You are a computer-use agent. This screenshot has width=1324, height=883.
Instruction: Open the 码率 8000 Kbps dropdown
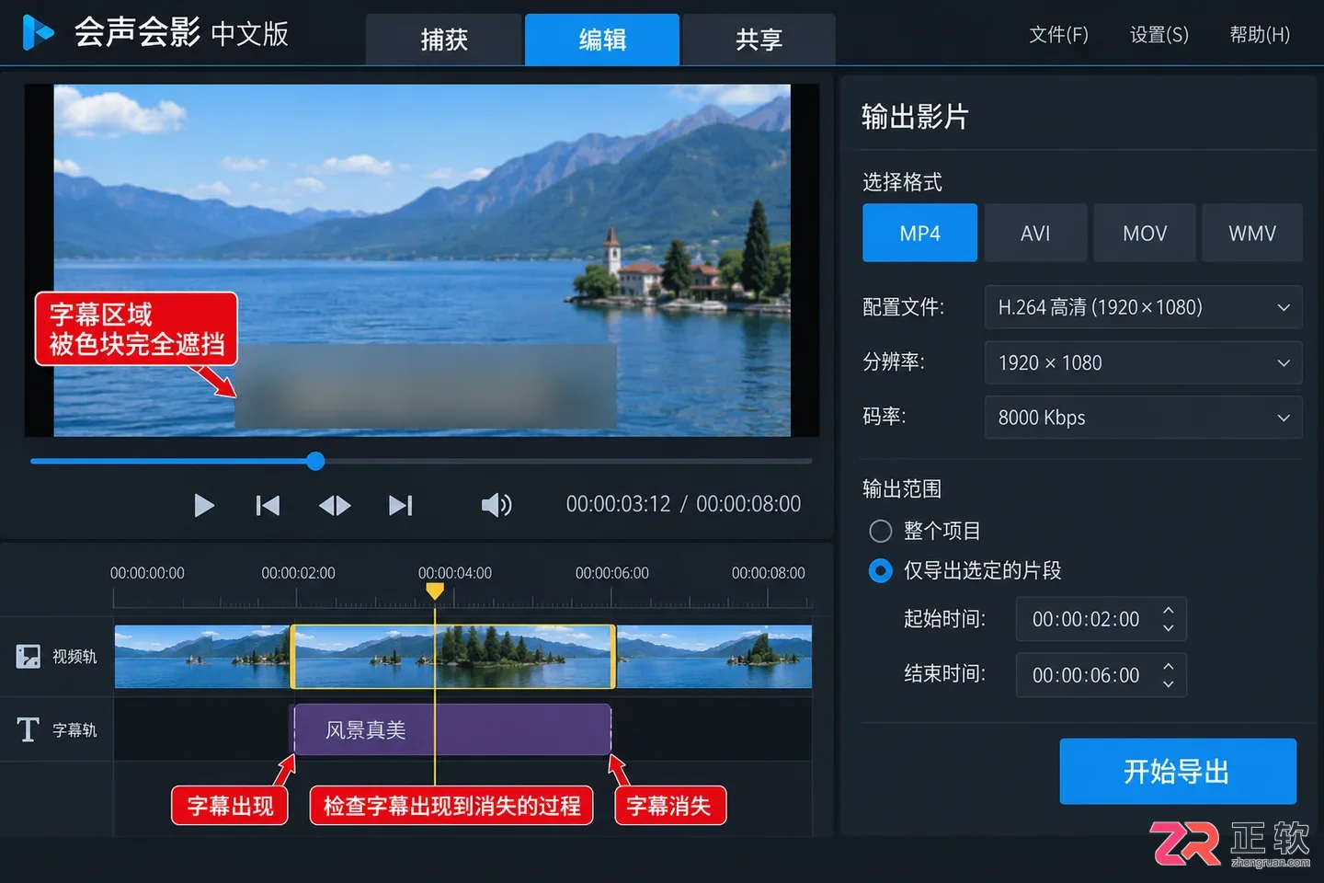pyautogui.click(x=1144, y=418)
